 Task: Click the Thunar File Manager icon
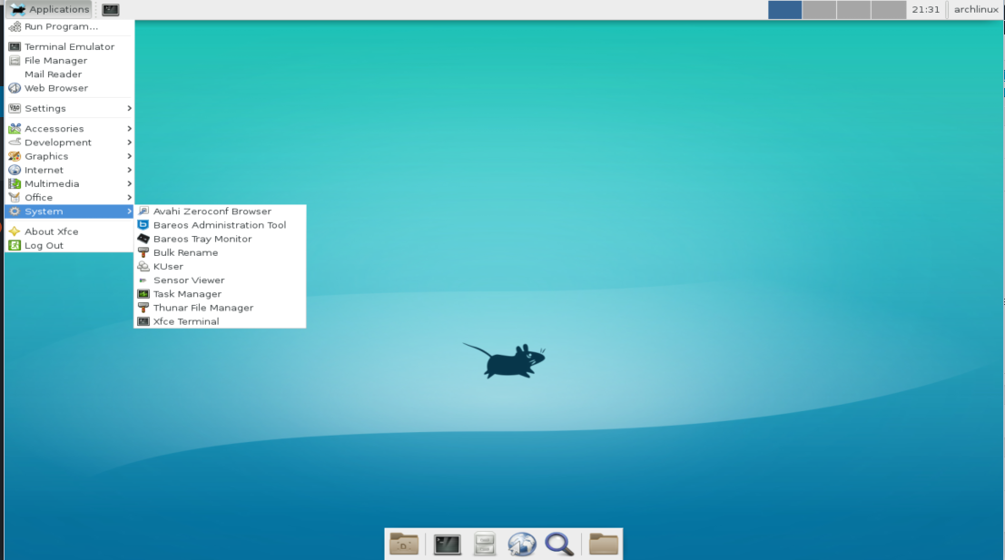click(143, 308)
